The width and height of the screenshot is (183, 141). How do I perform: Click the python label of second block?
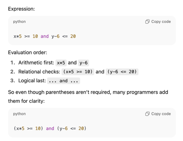click(x=19, y=114)
